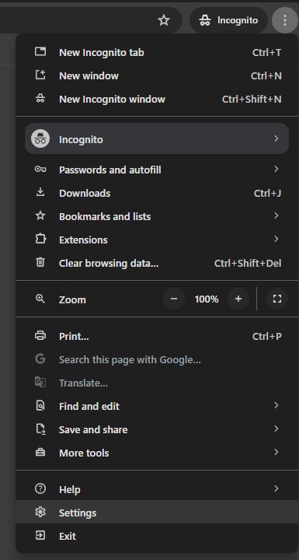Open a New Incognito tab

tap(157, 53)
